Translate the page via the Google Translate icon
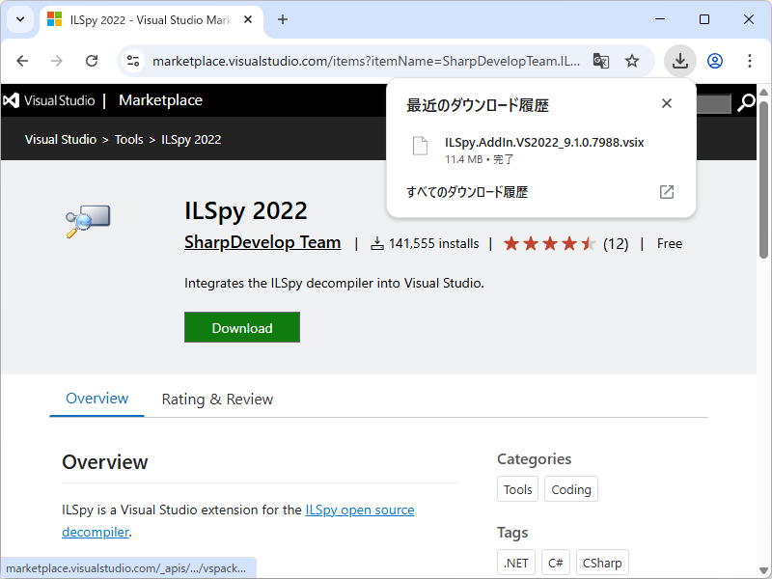The image size is (772, 579). click(x=600, y=60)
